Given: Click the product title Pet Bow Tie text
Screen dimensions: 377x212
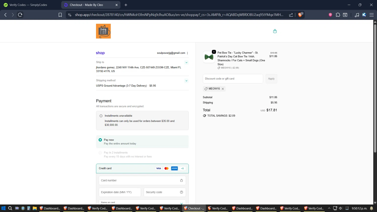Looking at the screenshot, I should coord(241,58).
